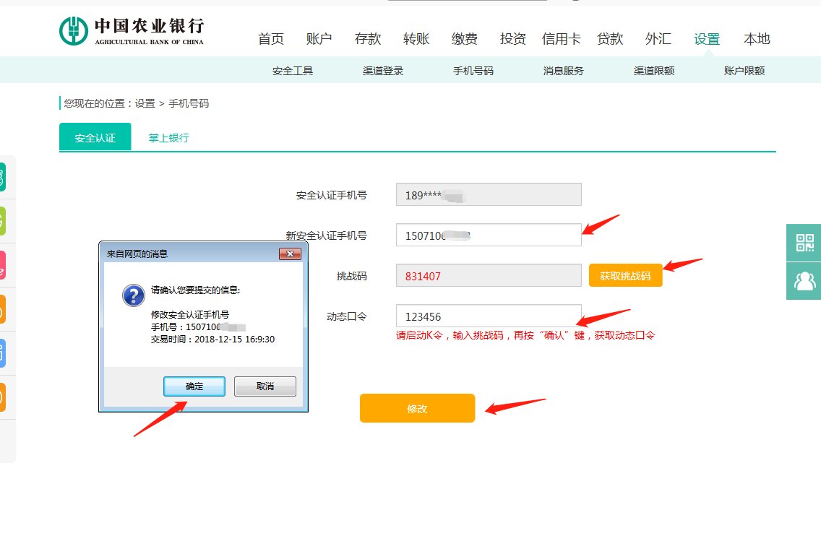Confirm the dialog with 确定
Screen dimensions: 821x549
(194, 386)
